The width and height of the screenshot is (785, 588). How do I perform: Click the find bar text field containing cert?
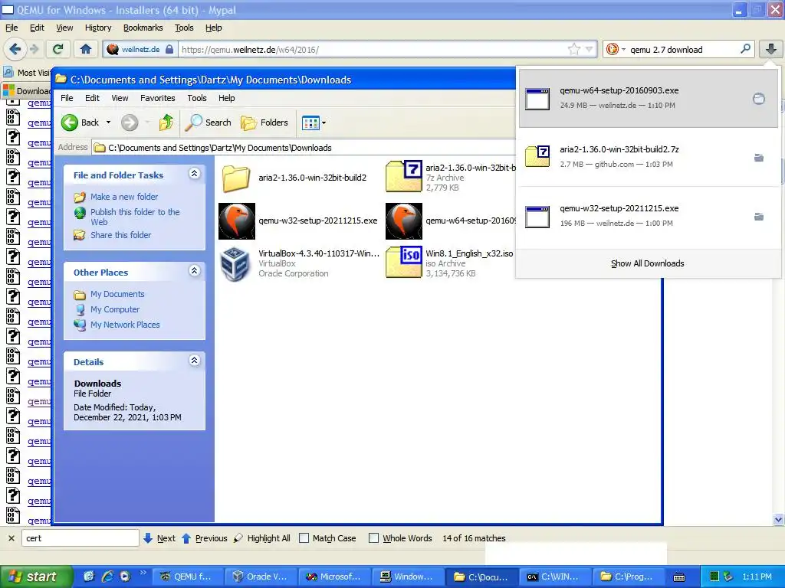coord(80,538)
